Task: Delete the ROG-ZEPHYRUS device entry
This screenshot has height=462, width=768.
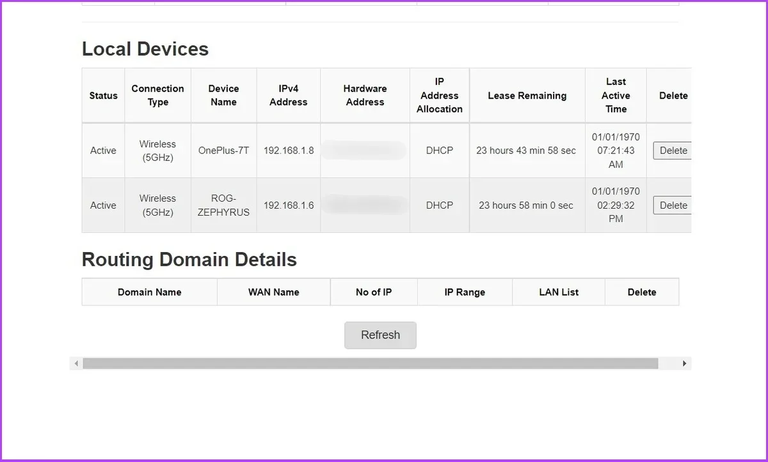Action: point(673,205)
